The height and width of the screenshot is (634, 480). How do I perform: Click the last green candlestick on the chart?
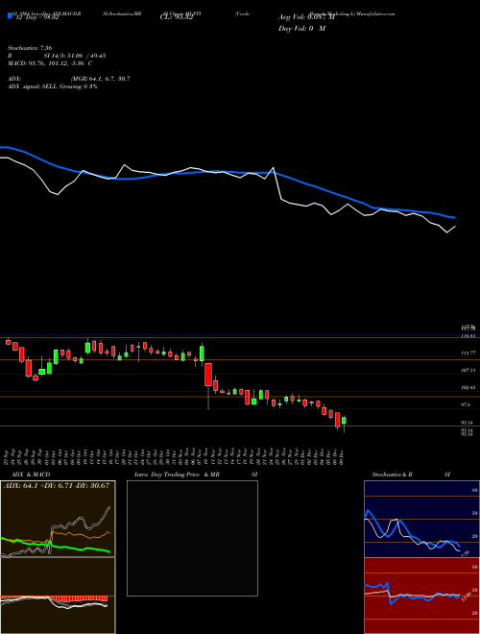point(345,421)
